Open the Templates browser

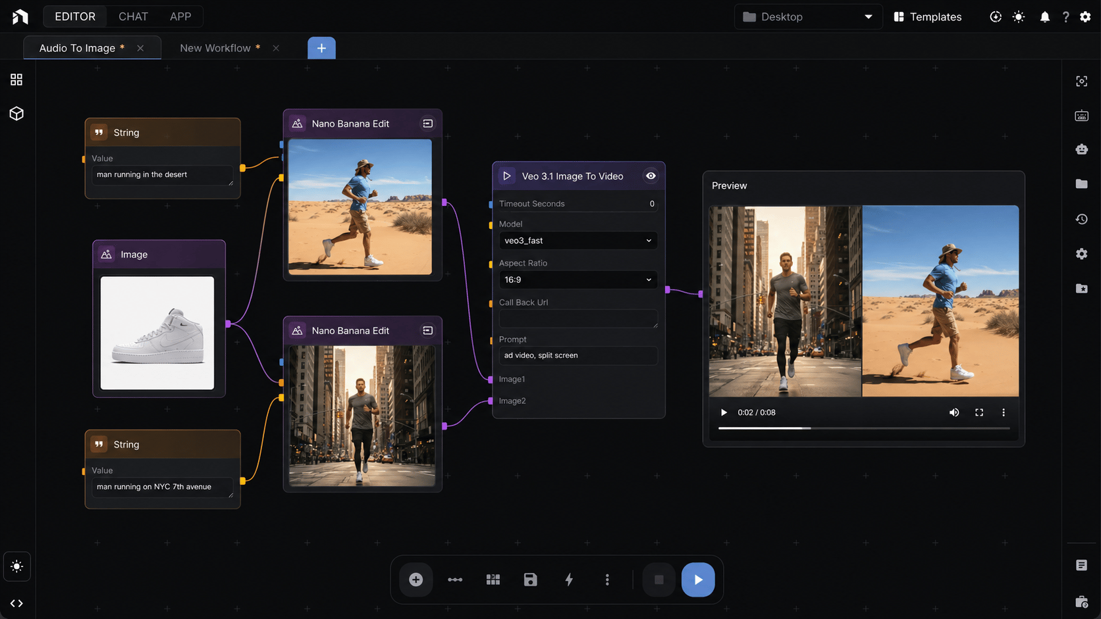click(927, 16)
